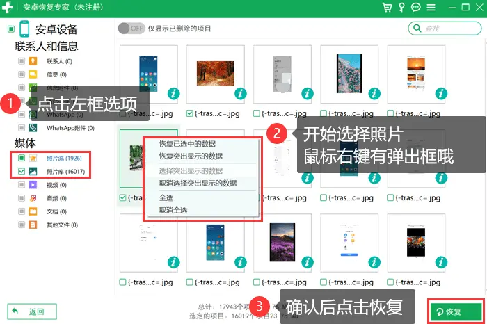The width and height of the screenshot is (487, 324).
Task: Open the hamburger menu in title bar
Action: (431, 7)
